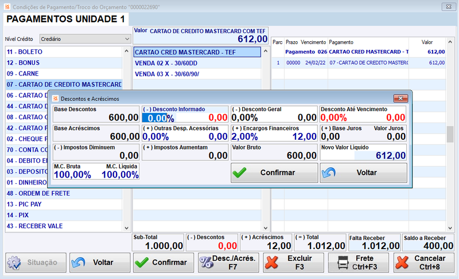459x279 pixels.
Task: Select 11 - BOLETO payment type
Action: (x=64, y=52)
